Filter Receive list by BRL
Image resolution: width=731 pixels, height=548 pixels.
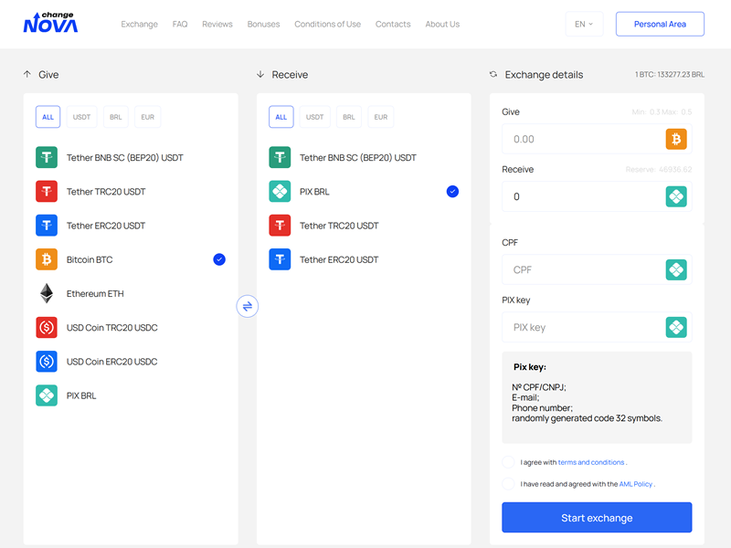pyautogui.click(x=349, y=117)
